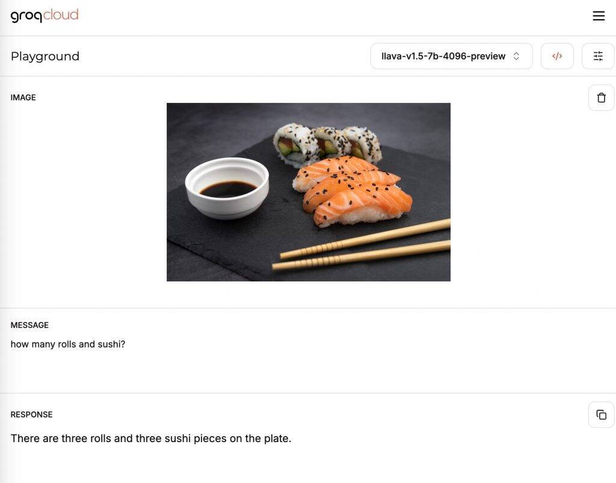Click the groqcloud logo
The image size is (616, 483).
point(45,15)
